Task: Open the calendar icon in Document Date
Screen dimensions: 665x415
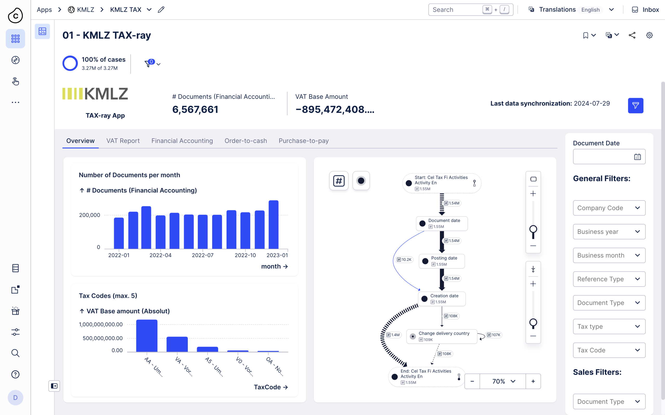Action: [637, 157]
